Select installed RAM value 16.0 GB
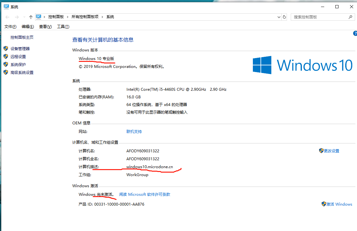The image size is (357, 231). click(x=134, y=97)
